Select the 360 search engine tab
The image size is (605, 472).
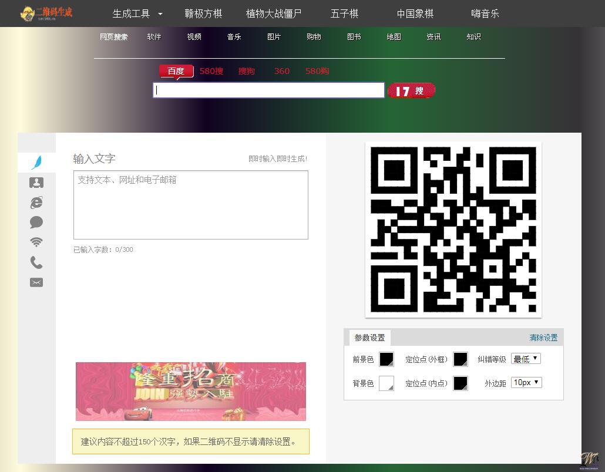click(282, 71)
